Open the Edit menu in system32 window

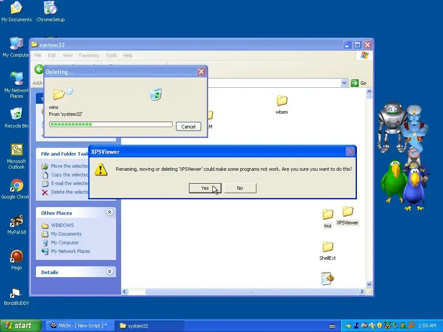coord(52,55)
